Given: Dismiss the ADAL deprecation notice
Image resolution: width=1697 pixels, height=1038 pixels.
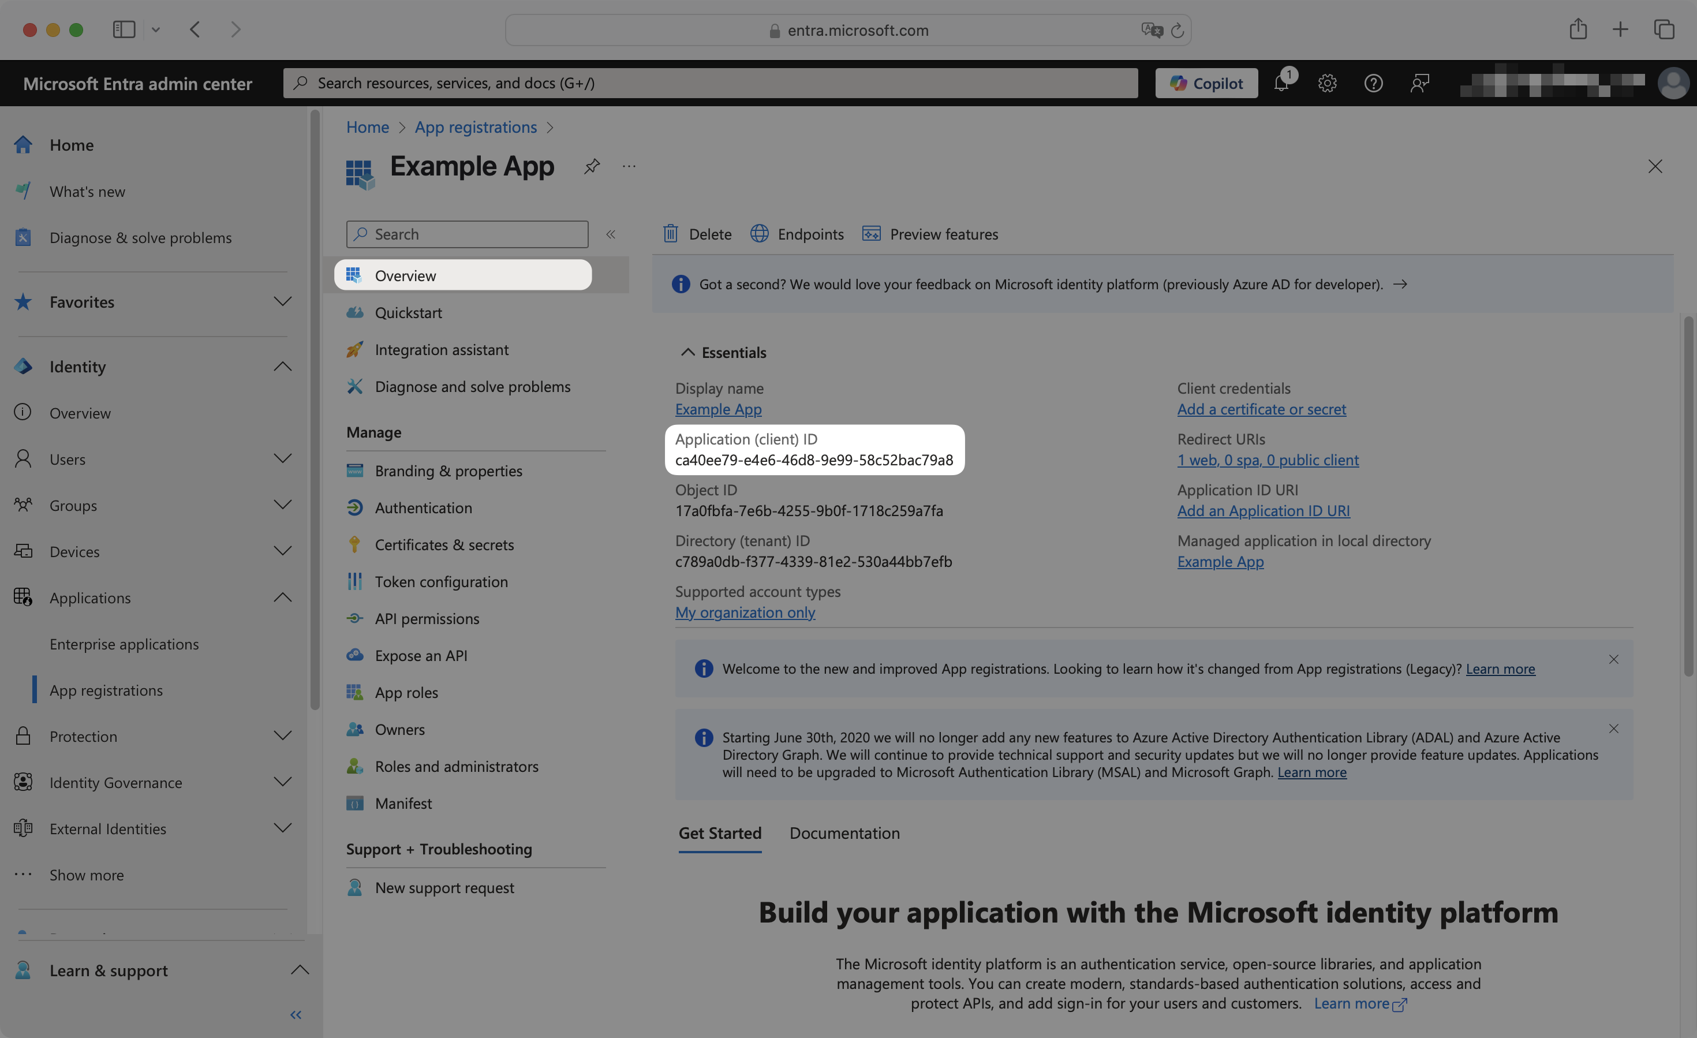Looking at the screenshot, I should 1614,728.
